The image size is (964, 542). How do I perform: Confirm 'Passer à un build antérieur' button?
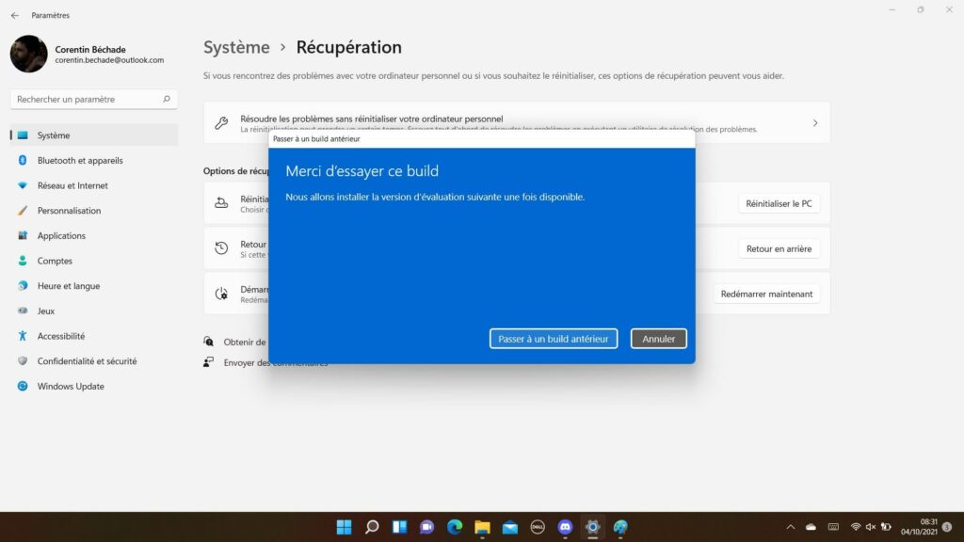(x=554, y=339)
